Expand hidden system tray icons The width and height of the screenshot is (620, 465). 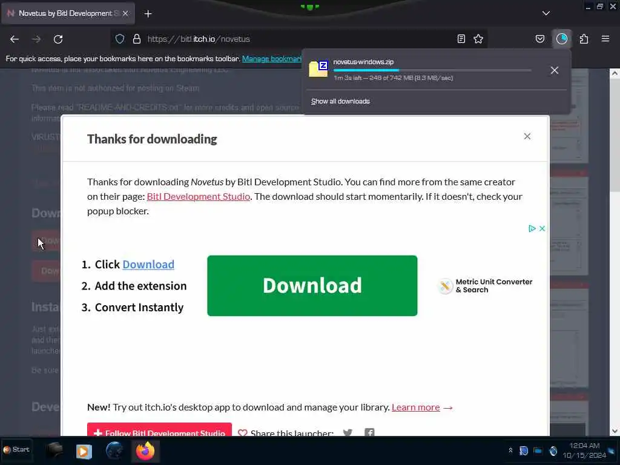coord(510,450)
